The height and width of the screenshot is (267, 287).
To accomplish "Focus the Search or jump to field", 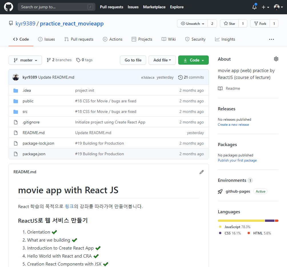I will (x=56, y=7).
